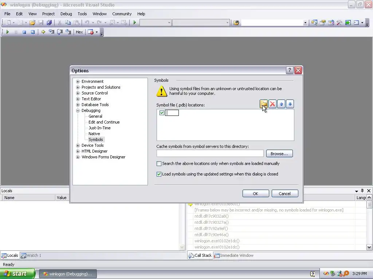Switch to the Watch 1 tab
Image resolution: width=373 pixels, height=279 pixels.
tap(31, 255)
